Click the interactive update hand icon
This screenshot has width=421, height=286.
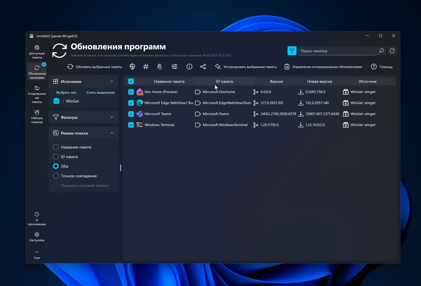159,67
